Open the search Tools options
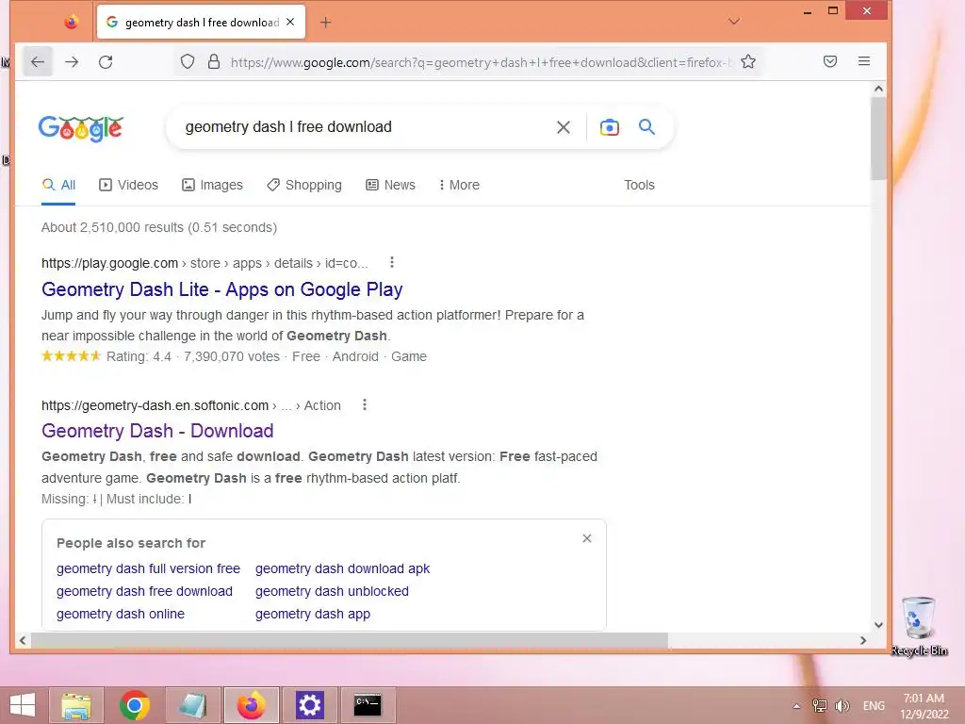Screen dimensions: 965x724 [639, 185]
